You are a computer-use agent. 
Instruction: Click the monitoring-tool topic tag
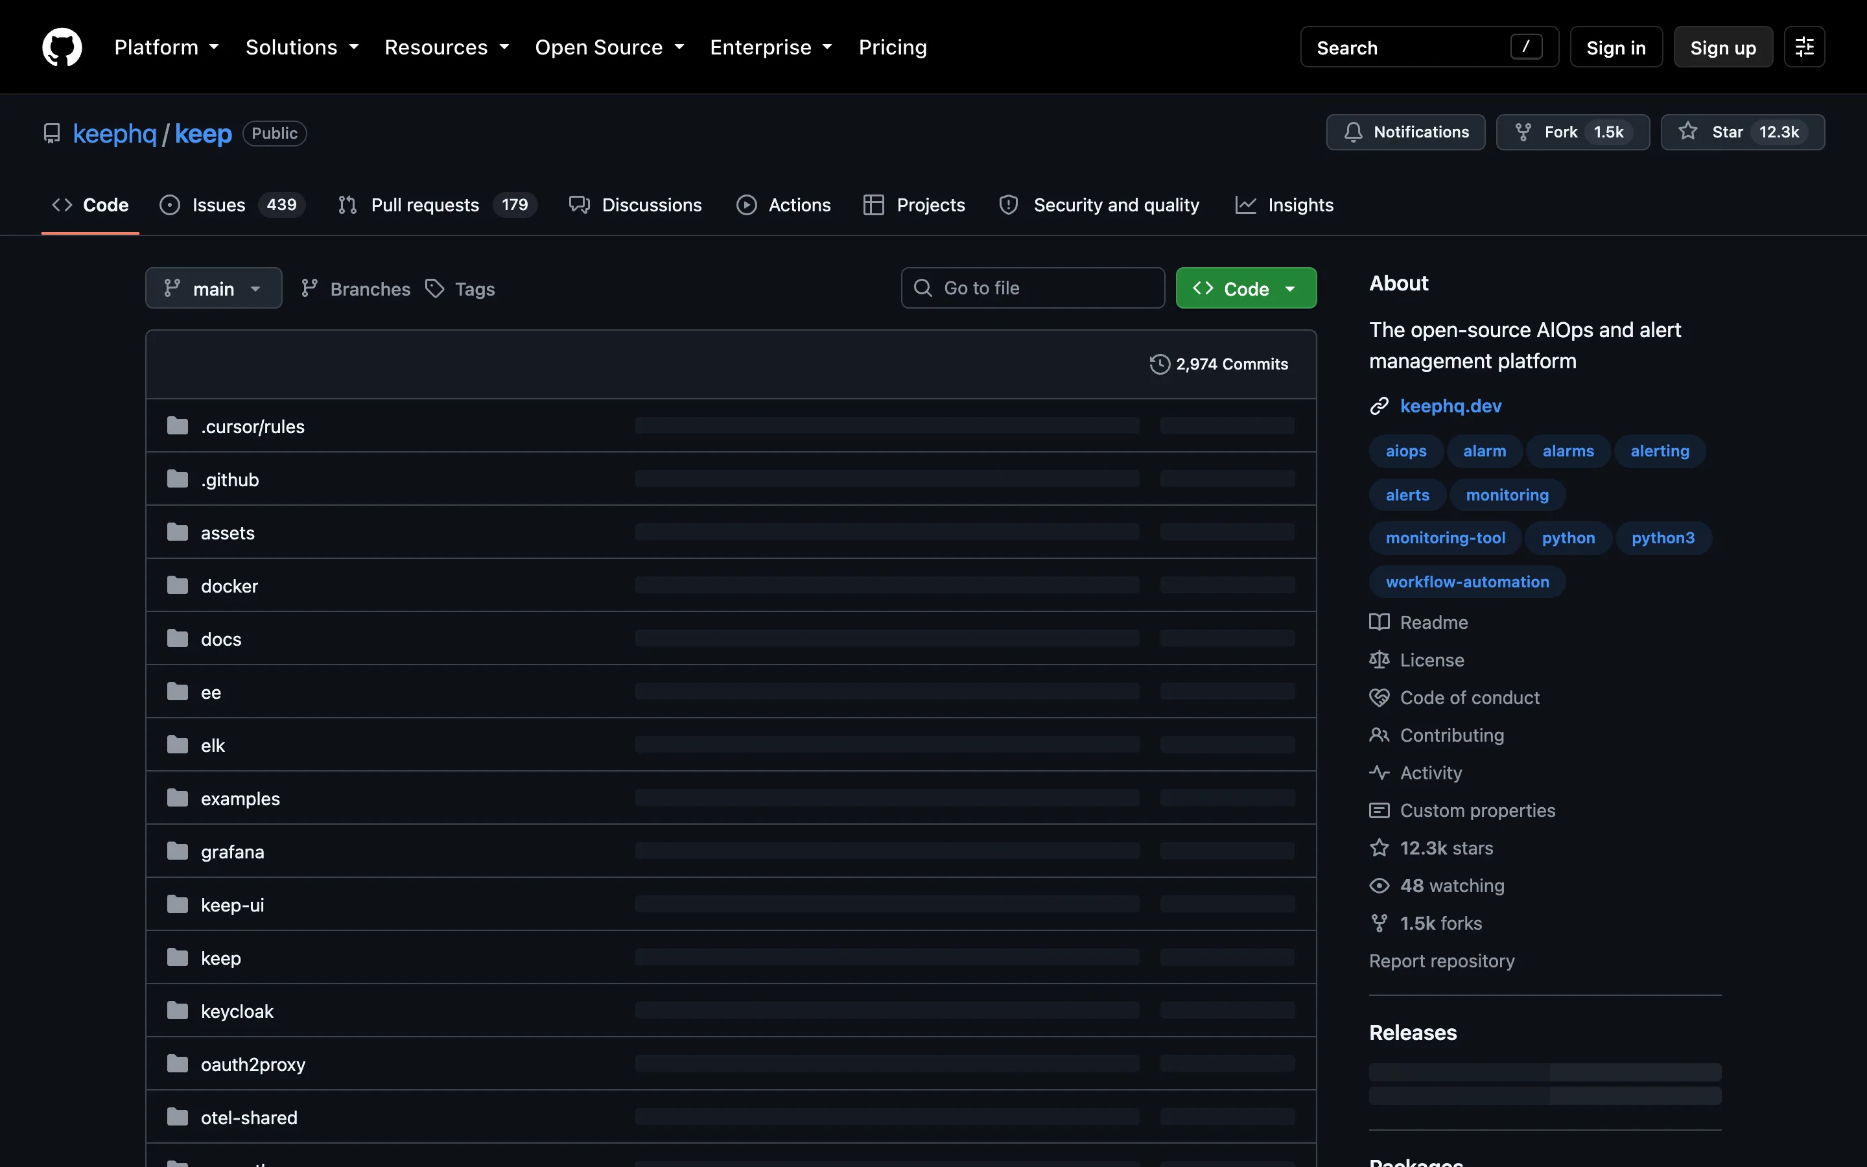1445,538
